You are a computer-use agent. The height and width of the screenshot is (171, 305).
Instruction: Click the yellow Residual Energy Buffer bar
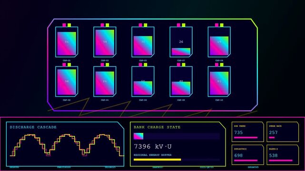pyautogui.click(x=157, y=160)
